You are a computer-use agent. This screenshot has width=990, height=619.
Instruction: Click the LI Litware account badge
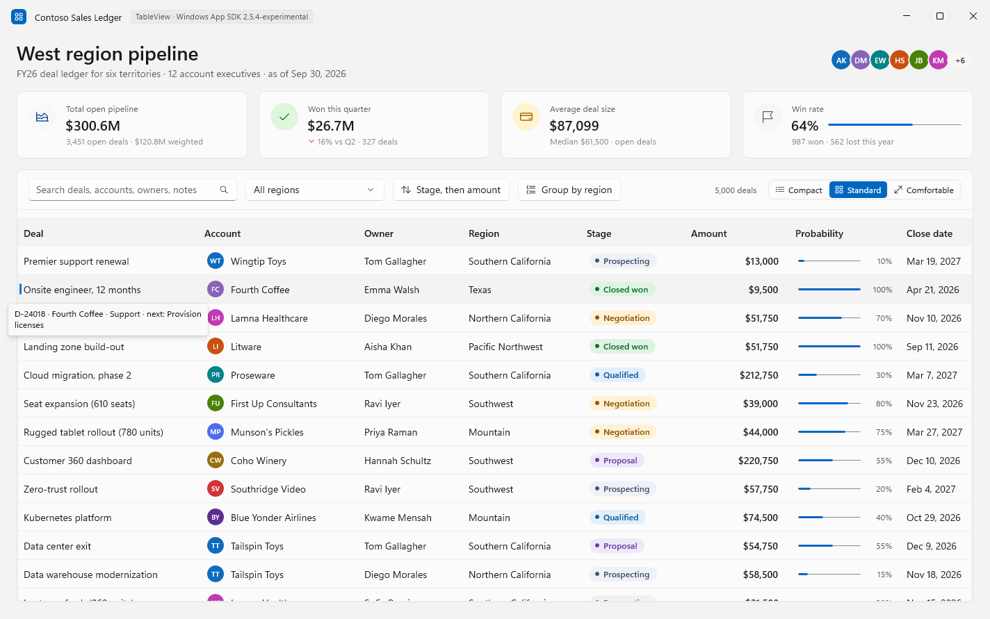[216, 347]
